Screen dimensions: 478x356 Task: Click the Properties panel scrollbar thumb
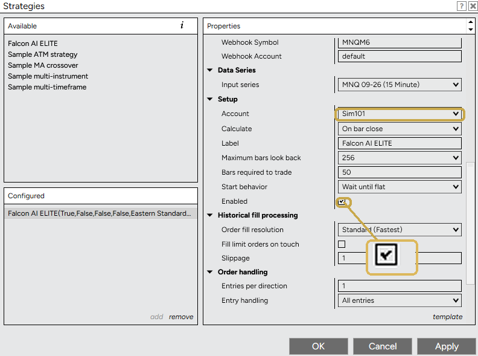(470, 224)
